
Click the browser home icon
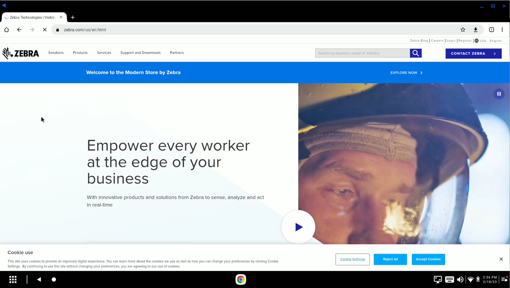[x=6, y=30]
